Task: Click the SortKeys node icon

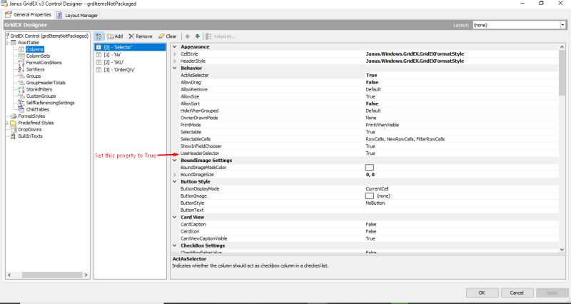Action: pyautogui.click(x=21, y=69)
